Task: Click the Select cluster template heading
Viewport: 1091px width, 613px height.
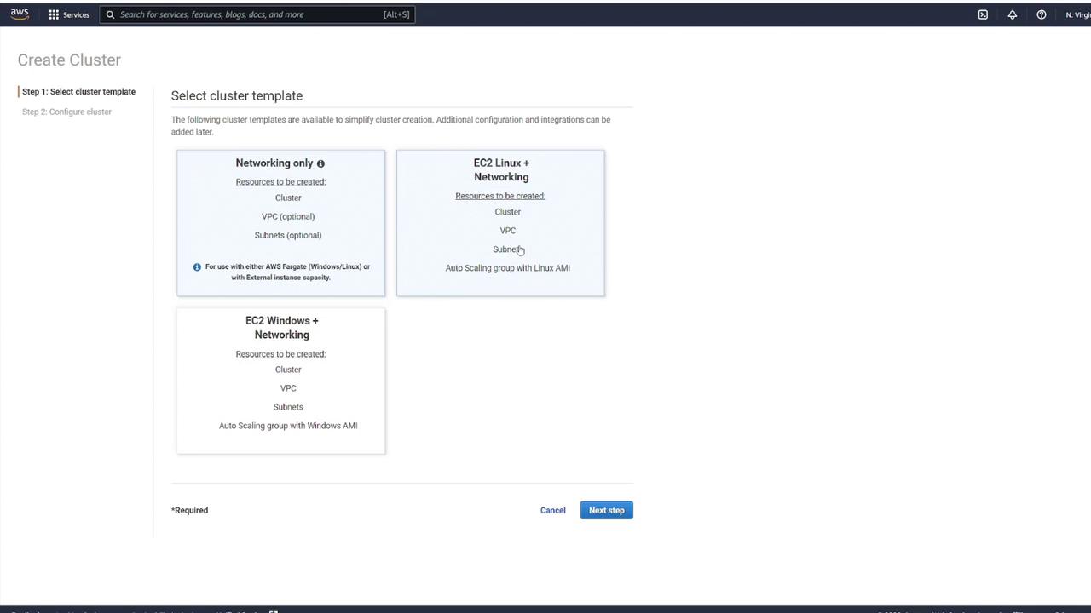Action: click(x=237, y=96)
